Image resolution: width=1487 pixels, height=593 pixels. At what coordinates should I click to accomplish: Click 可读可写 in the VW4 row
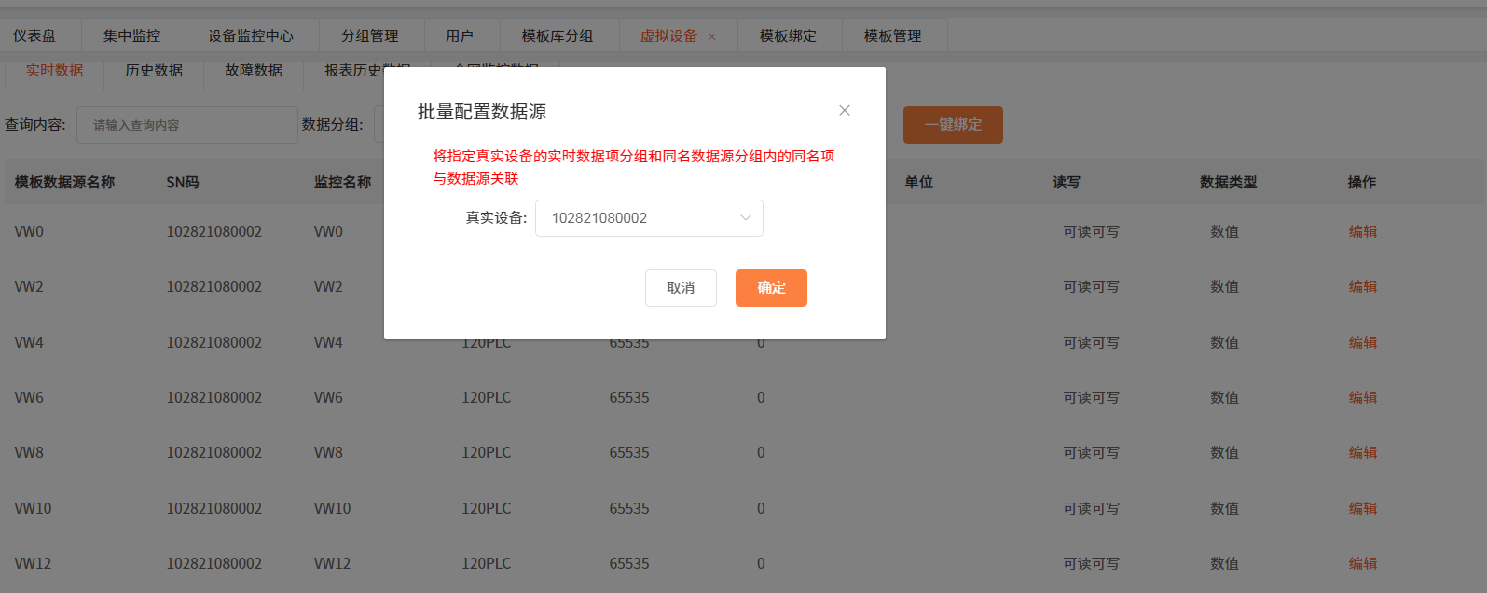pos(1091,342)
